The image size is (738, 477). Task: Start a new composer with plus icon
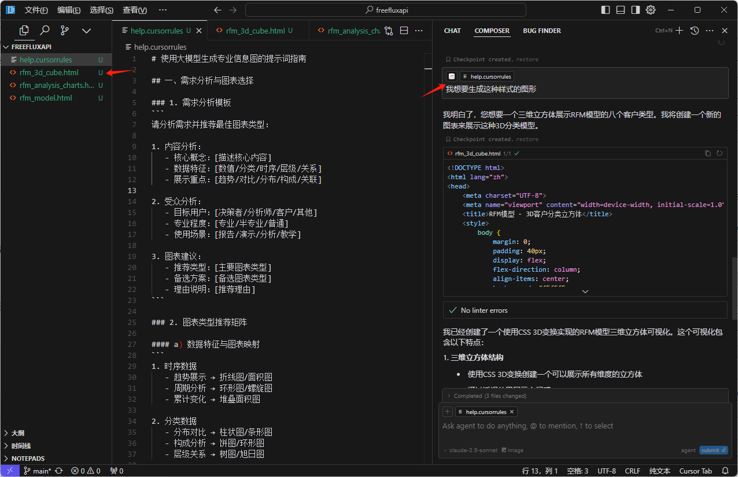point(680,31)
